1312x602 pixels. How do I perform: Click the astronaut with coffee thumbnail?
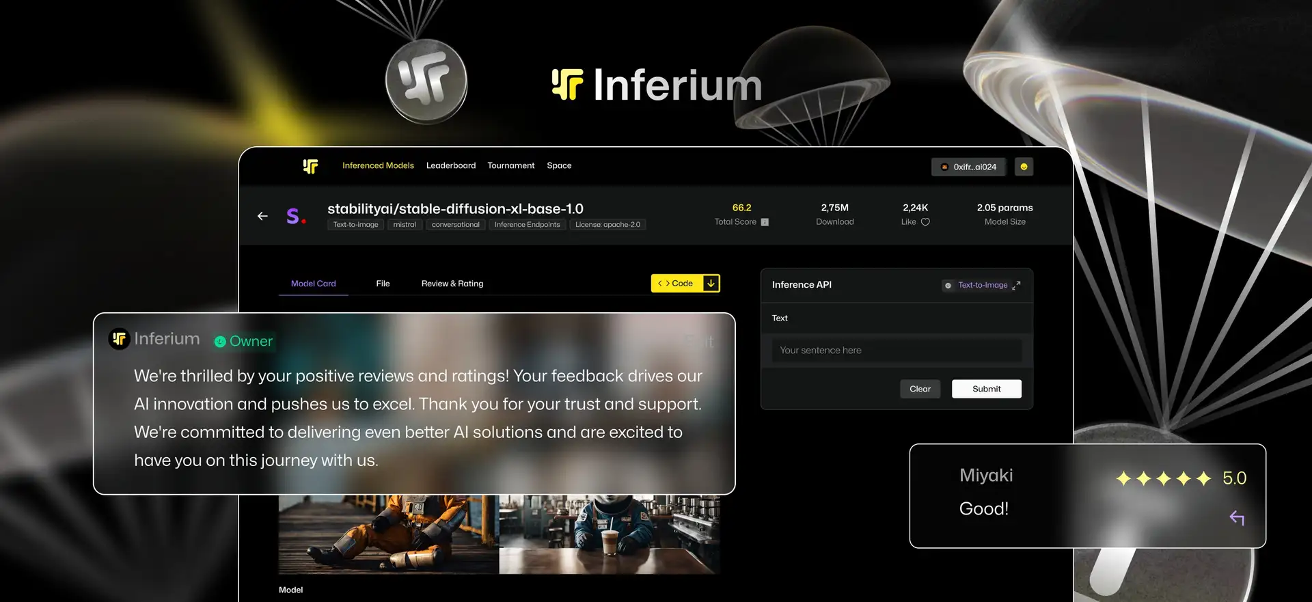(609, 534)
